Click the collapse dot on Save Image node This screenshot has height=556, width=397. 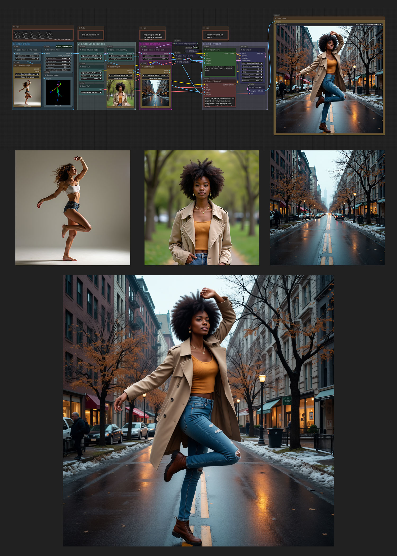click(x=275, y=19)
